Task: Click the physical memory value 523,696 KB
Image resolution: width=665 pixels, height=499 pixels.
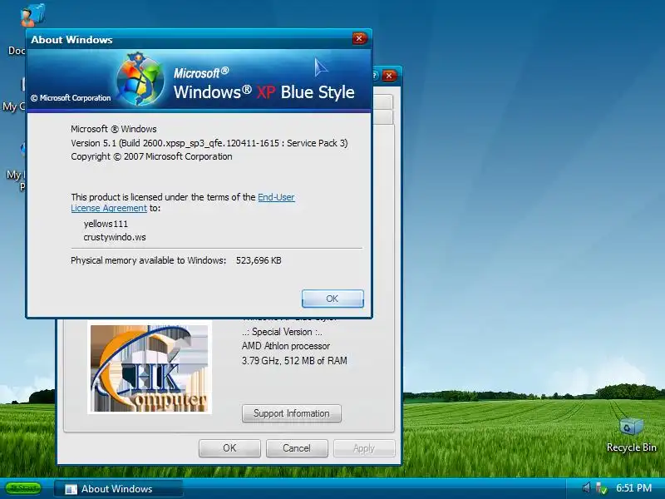Action: (x=259, y=260)
